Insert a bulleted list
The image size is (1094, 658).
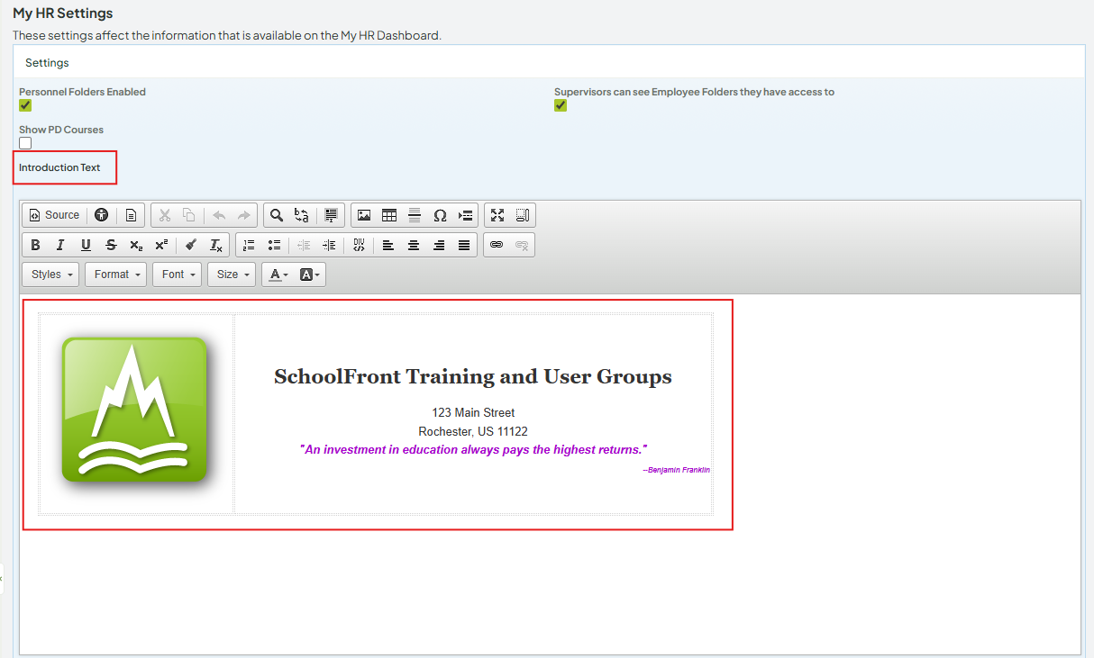tap(274, 245)
